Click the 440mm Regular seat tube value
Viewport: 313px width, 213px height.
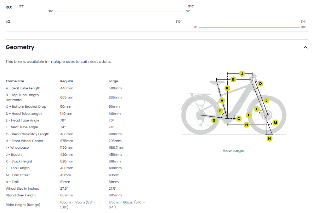(x=67, y=88)
